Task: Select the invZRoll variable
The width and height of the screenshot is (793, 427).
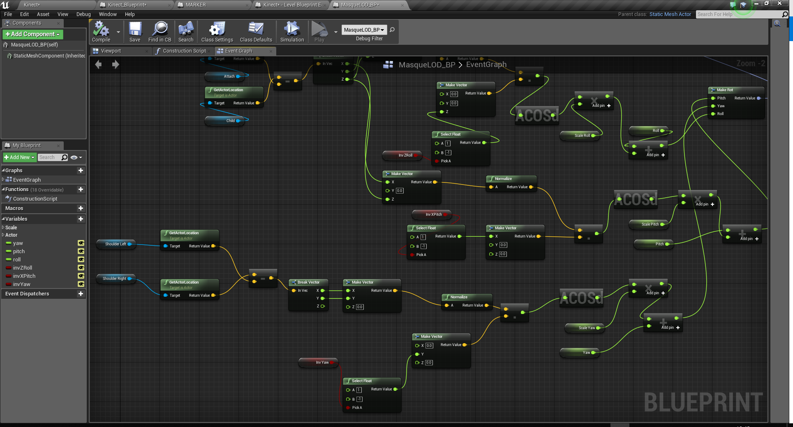Action: (x=23, y=268)
